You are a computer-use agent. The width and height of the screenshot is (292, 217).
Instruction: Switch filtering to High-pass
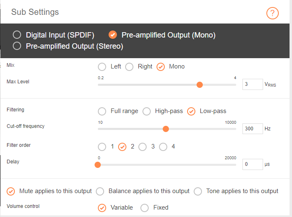click(x=147, y=111)
